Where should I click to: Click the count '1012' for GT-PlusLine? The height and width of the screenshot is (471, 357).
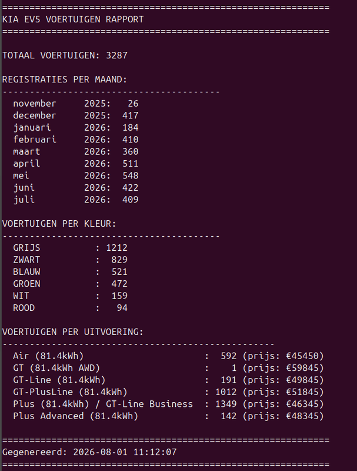(x=226, y=392)
